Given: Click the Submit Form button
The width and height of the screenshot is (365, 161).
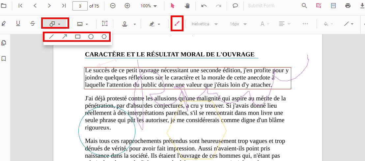Looking at the screenshot, I should tap(261, 6).
